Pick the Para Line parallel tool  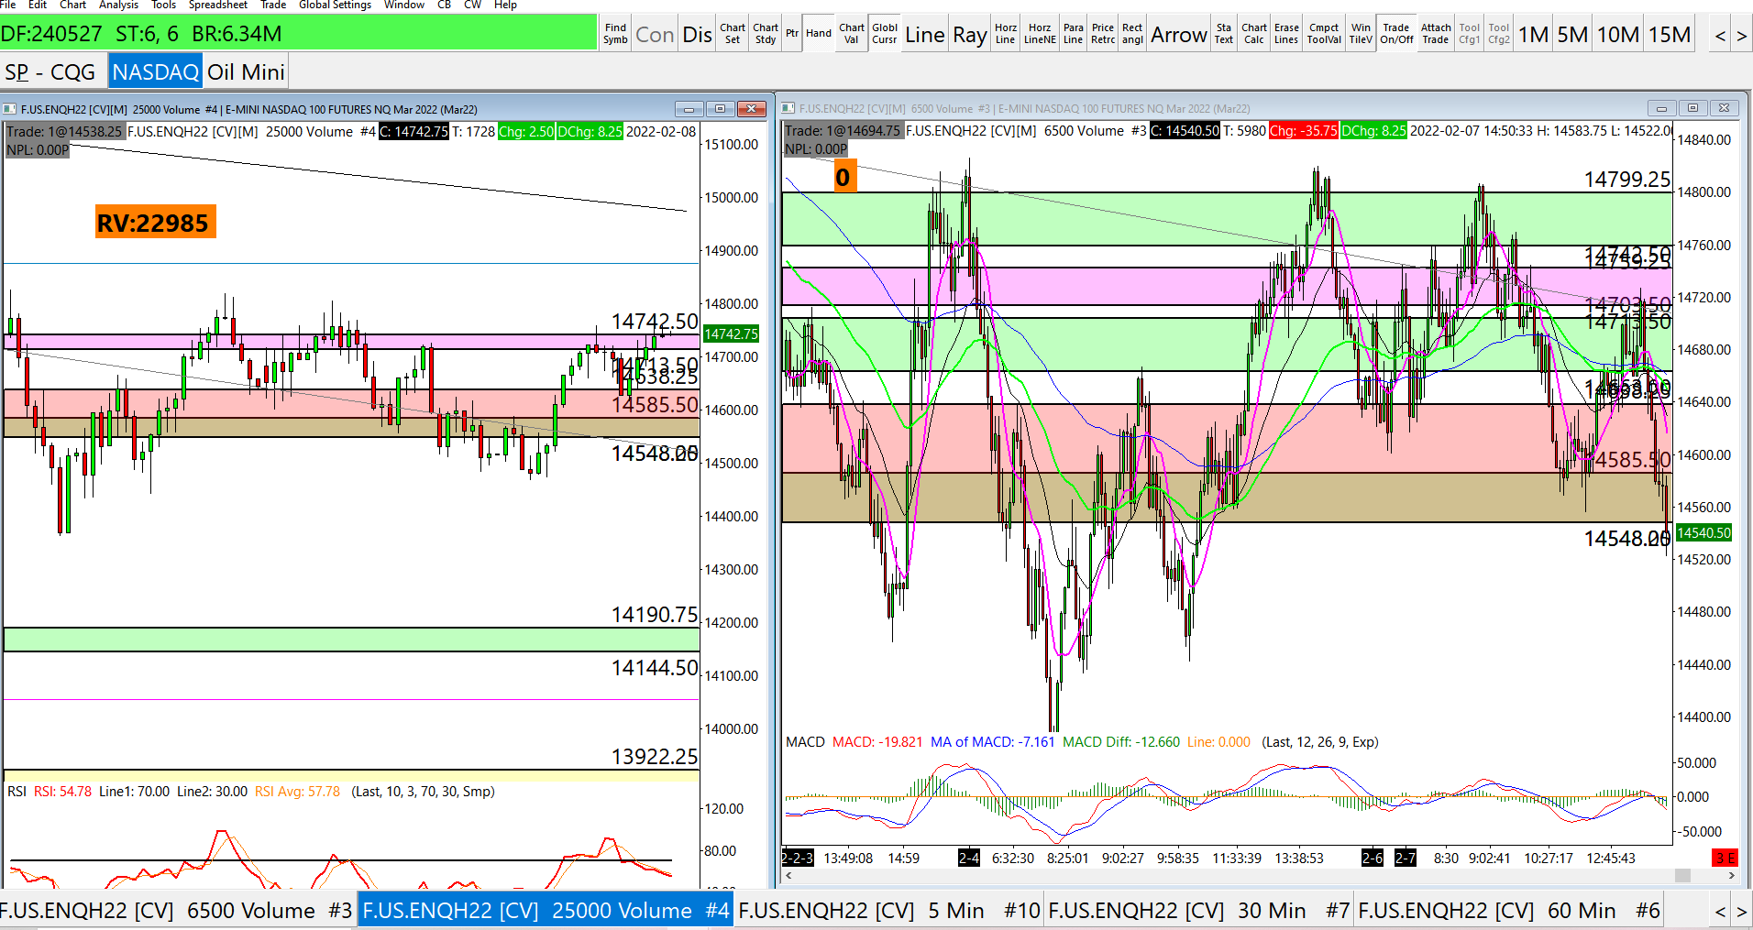tap(1074, 34)
